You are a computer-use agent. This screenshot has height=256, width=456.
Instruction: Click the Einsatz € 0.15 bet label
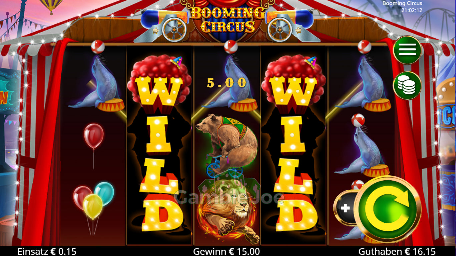pos(47,251)
